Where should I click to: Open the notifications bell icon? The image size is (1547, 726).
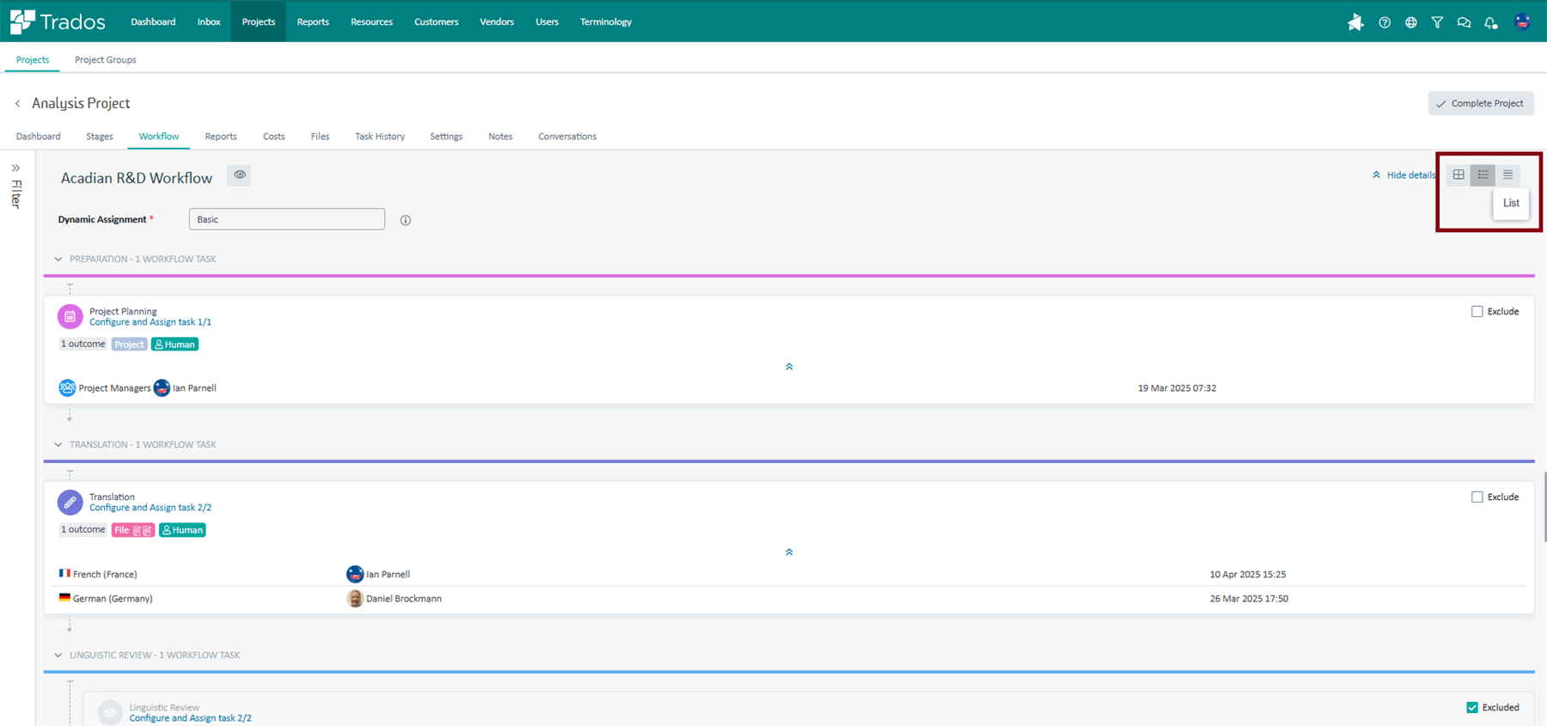pos(1490,23)
